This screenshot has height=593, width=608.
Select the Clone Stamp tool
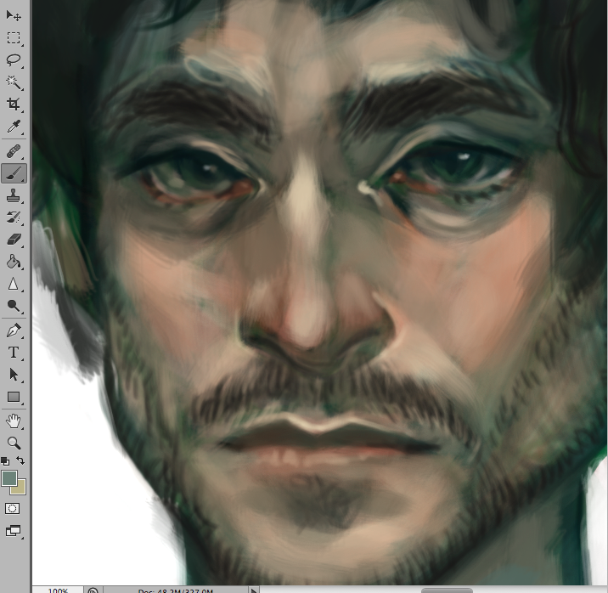point(14,195)
